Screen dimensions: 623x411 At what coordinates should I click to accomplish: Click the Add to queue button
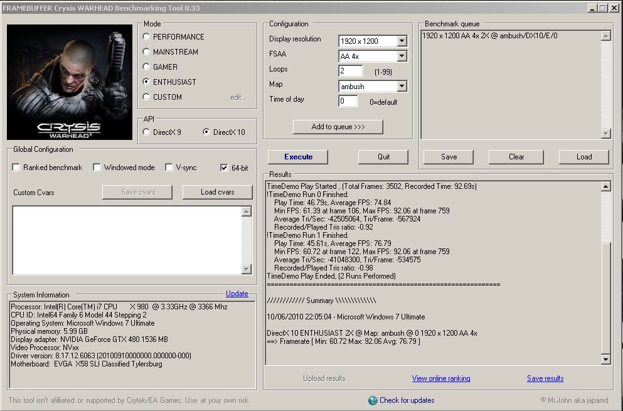338,127
